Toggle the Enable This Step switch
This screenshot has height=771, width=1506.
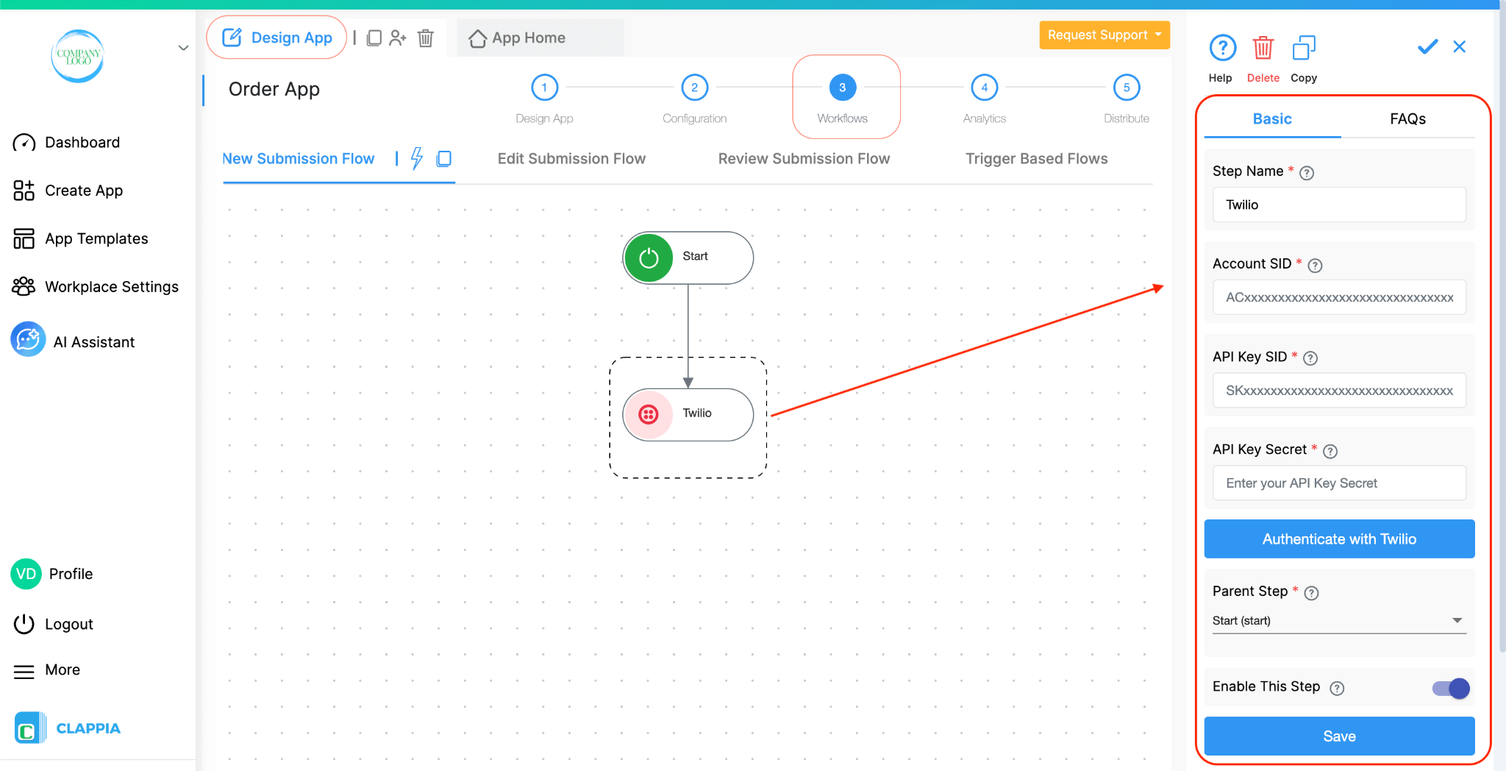[x=1450, y=688]
